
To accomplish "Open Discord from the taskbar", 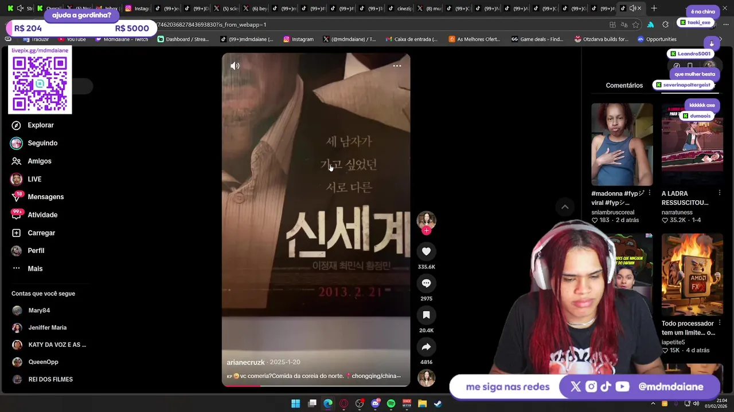I will [376, 403].
